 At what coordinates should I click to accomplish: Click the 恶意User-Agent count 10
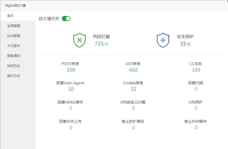click(x=71, y=89)
